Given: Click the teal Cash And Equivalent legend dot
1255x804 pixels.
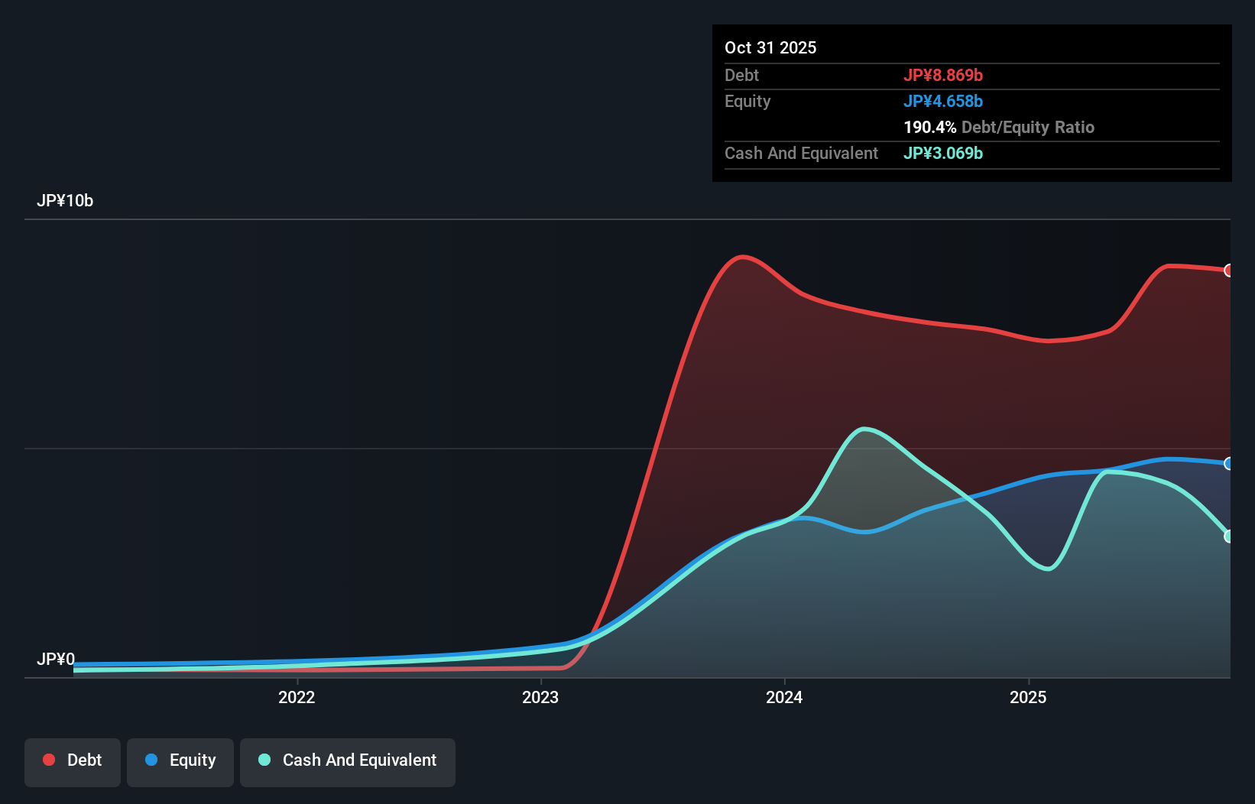Looking at the screenshot, I should 263,760.
